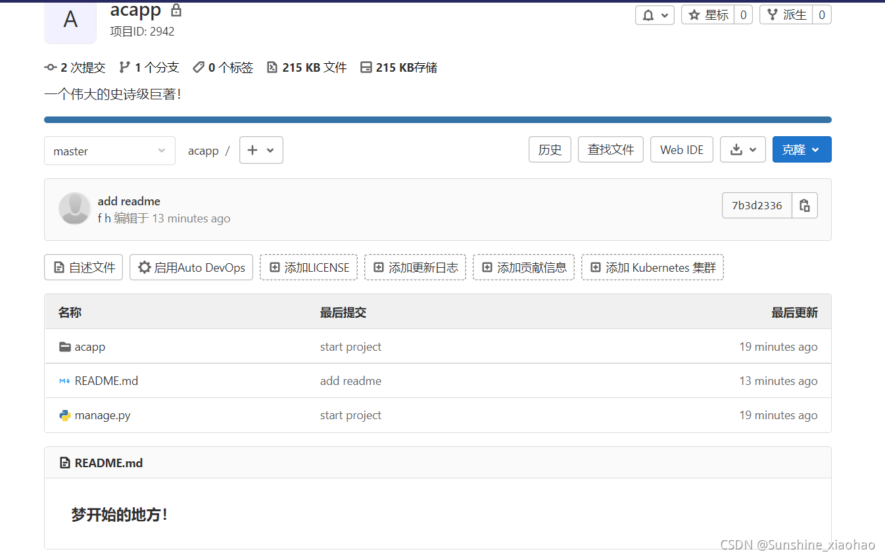The height and width of the screenshot is (558, 885).
Task: Click the private lock icon beside acapp
Action: (176, 11)
